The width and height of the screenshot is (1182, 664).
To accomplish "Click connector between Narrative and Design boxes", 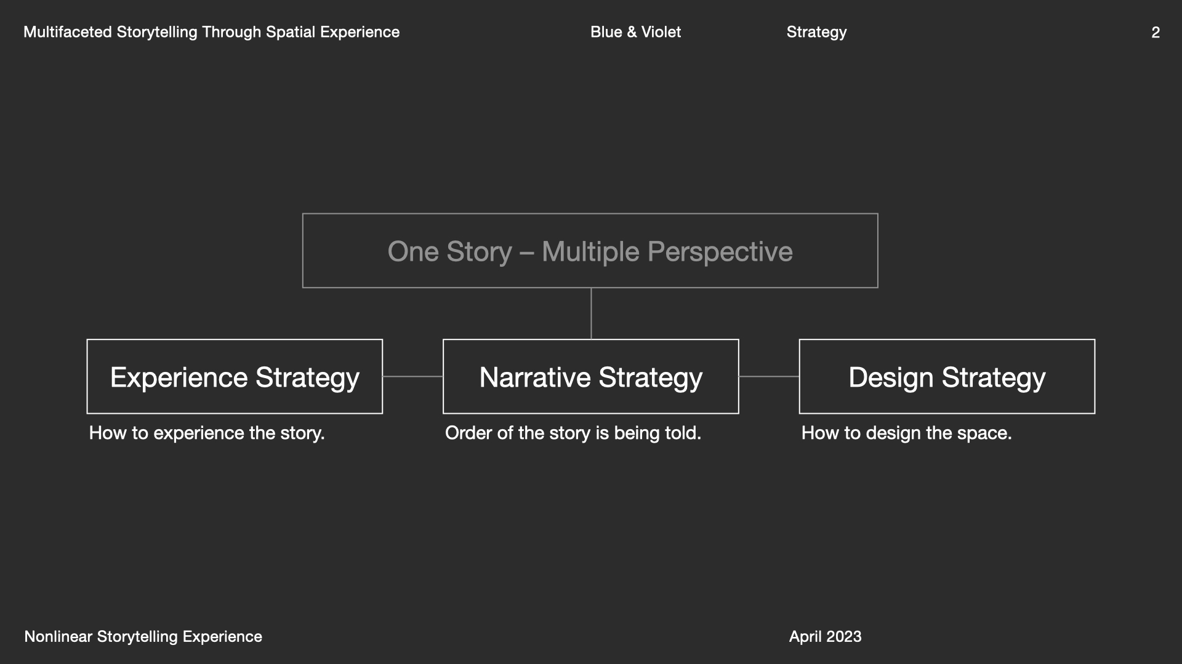I will 769,376.
